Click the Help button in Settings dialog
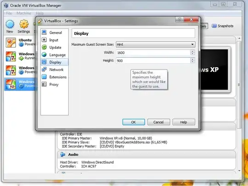 click(x=183, y=122)
